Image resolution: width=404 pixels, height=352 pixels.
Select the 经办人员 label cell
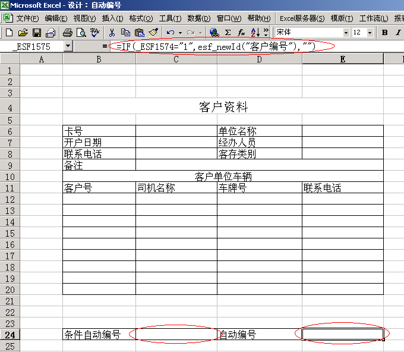pos(260,142)
